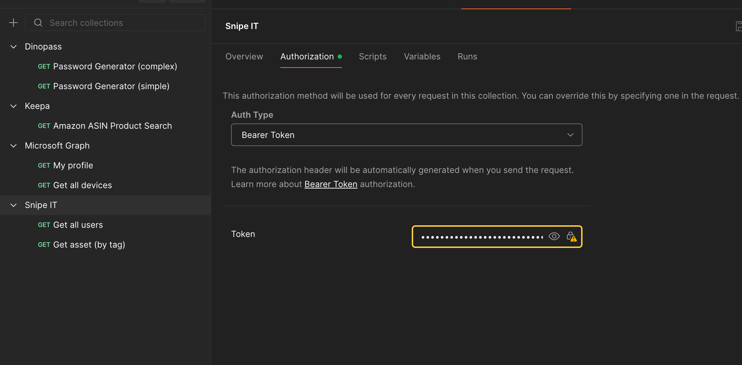
Task: Open Get all devices request
Action: [75, 185]
